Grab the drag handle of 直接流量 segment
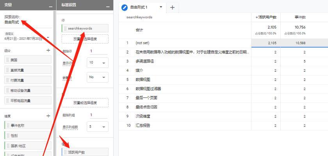328x156 pixels. click(8, 70)
